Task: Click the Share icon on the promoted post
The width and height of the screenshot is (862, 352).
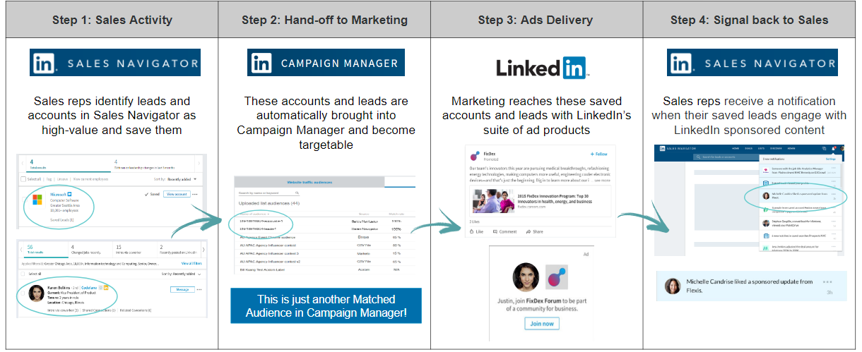Action: point(529,231)
